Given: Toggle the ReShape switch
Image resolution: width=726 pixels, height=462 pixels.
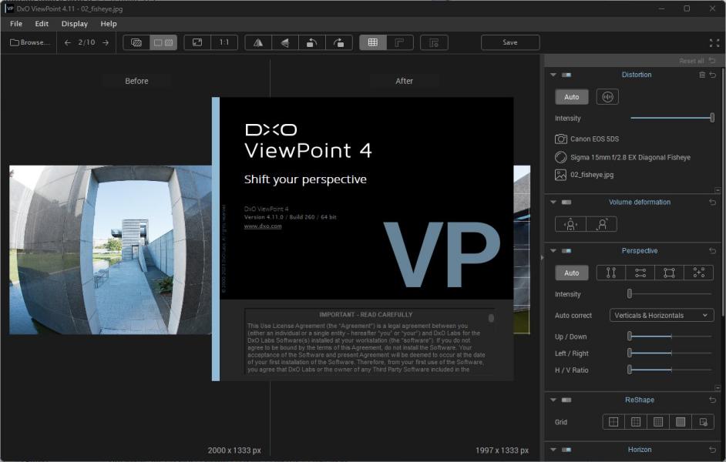Looking at the screenshot, I should (566, 400).
